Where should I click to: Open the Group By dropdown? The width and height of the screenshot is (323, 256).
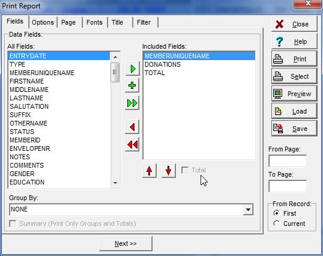[x=248, y=210]
